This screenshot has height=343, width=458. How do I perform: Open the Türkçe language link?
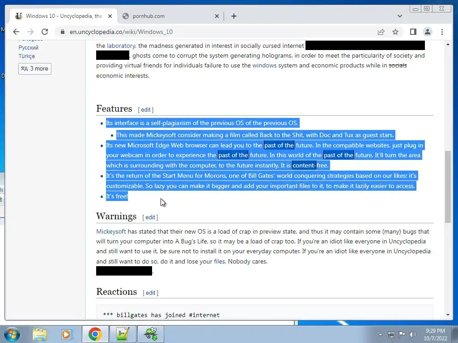(x=26, y=56)
